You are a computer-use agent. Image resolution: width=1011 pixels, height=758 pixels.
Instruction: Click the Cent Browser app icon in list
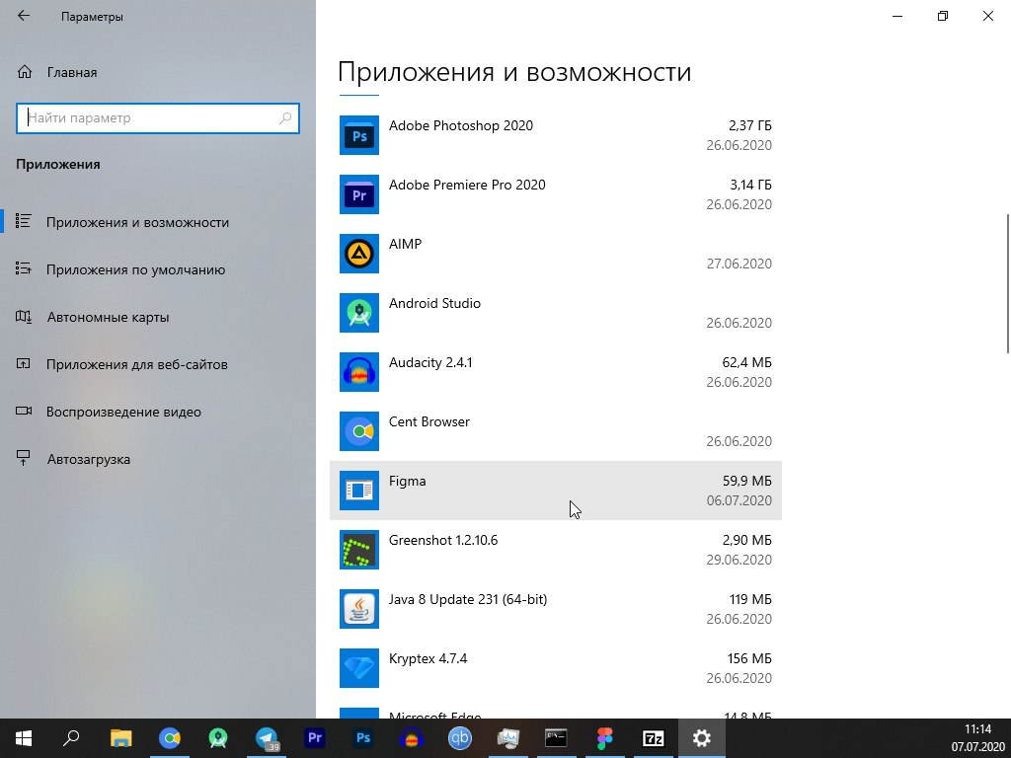pyautogui.click(x=359, y=432)
